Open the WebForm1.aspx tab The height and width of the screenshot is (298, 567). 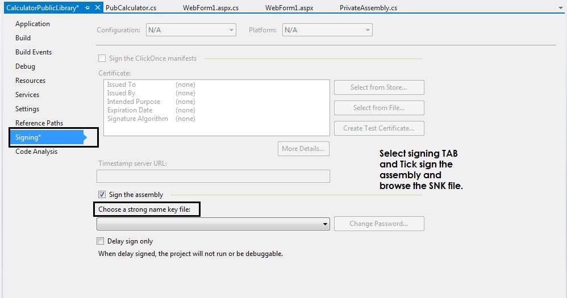click(289, 8)
